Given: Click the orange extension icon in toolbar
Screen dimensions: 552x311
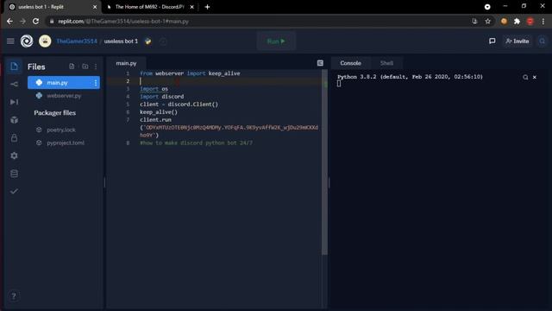Looking at the screenshot, I should click(x=504, y=21).
